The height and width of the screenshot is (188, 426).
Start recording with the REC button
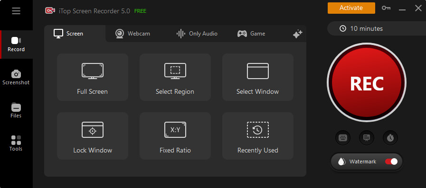pos(367,82)
